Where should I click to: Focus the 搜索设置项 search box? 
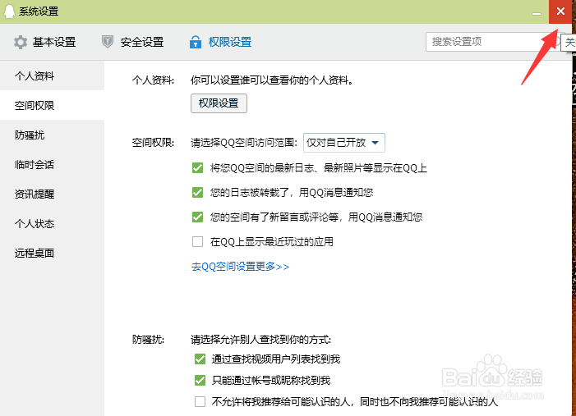coord(492,42)
